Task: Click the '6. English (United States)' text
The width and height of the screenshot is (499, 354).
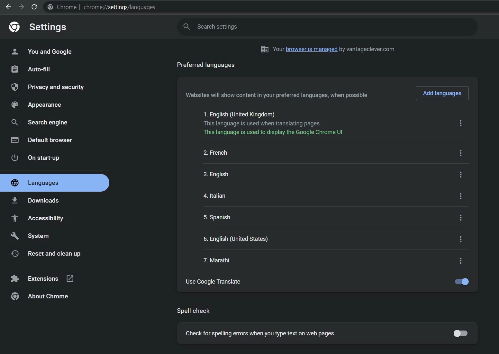Action: click(236, 239)
